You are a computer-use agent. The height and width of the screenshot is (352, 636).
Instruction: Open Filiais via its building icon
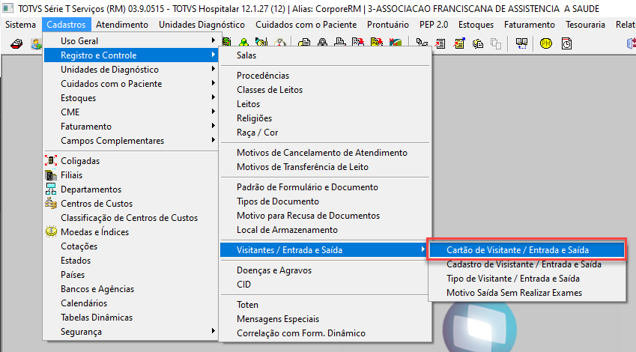point(51,175)
